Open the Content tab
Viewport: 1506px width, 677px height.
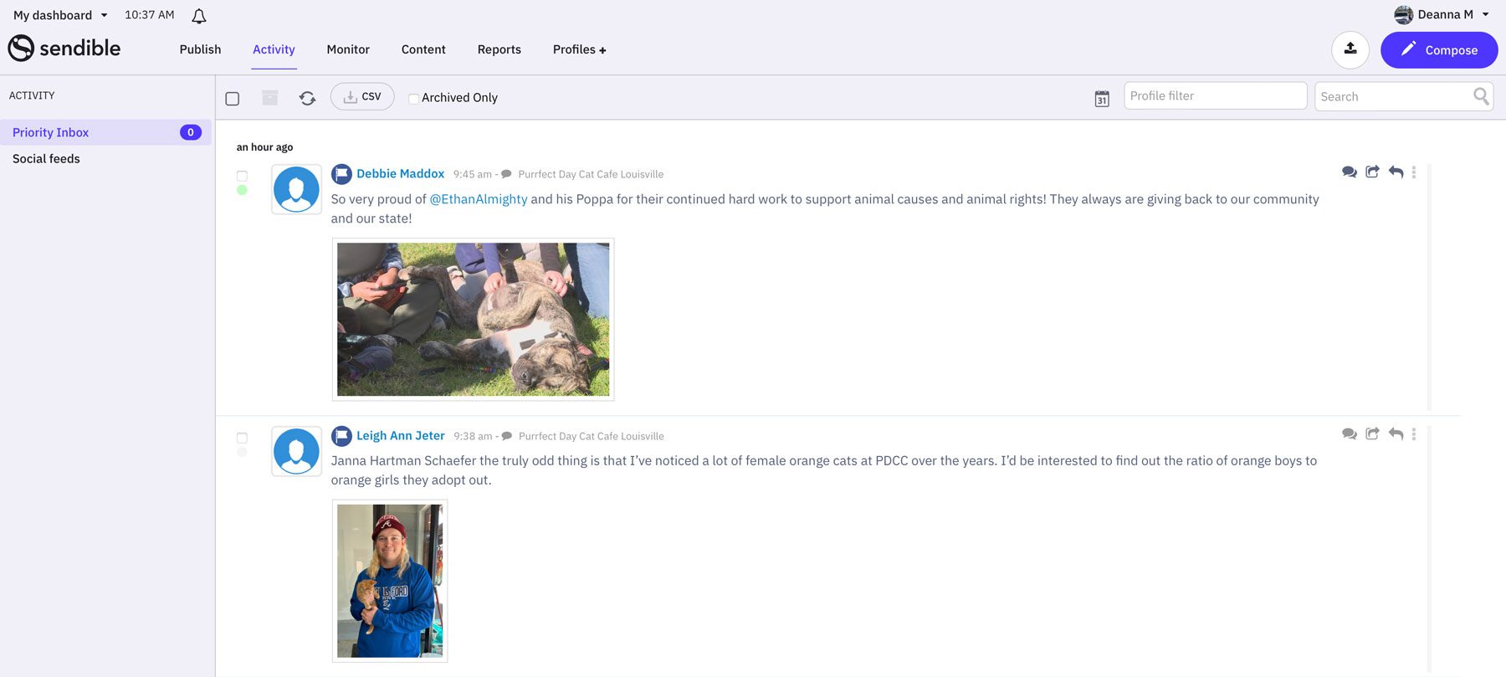click(423, 49)
